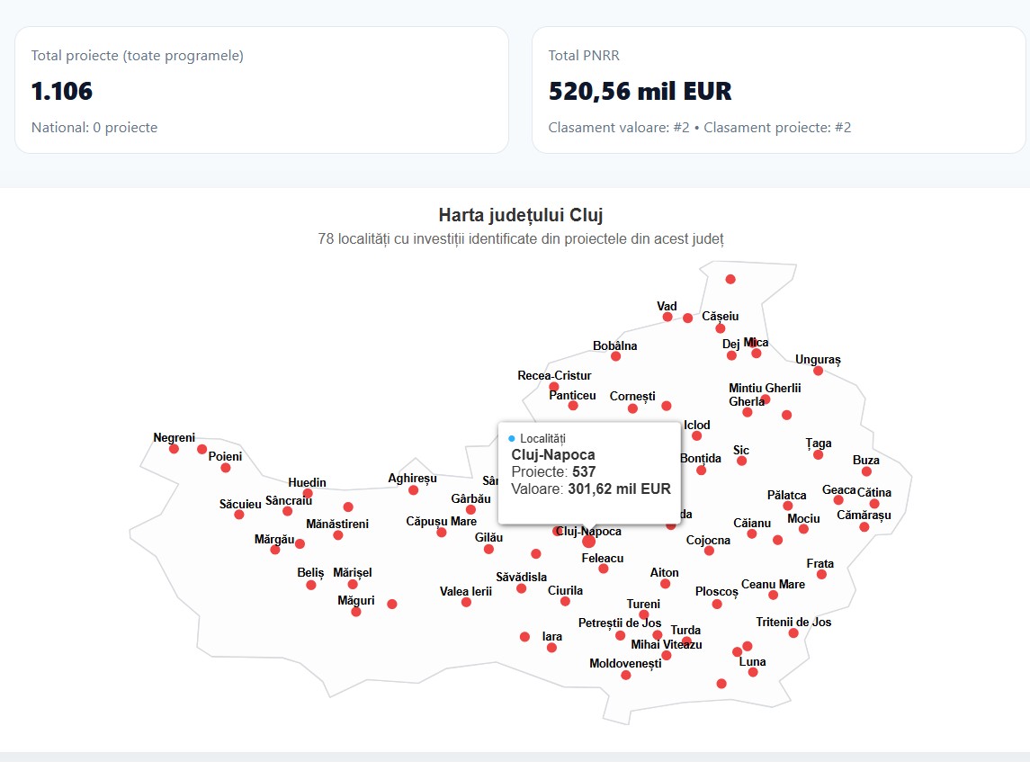The height and width of the screenshot is (762, 1030).
Task: Select the Cluj-Napoca marker on the map
Action: point(587,542)
